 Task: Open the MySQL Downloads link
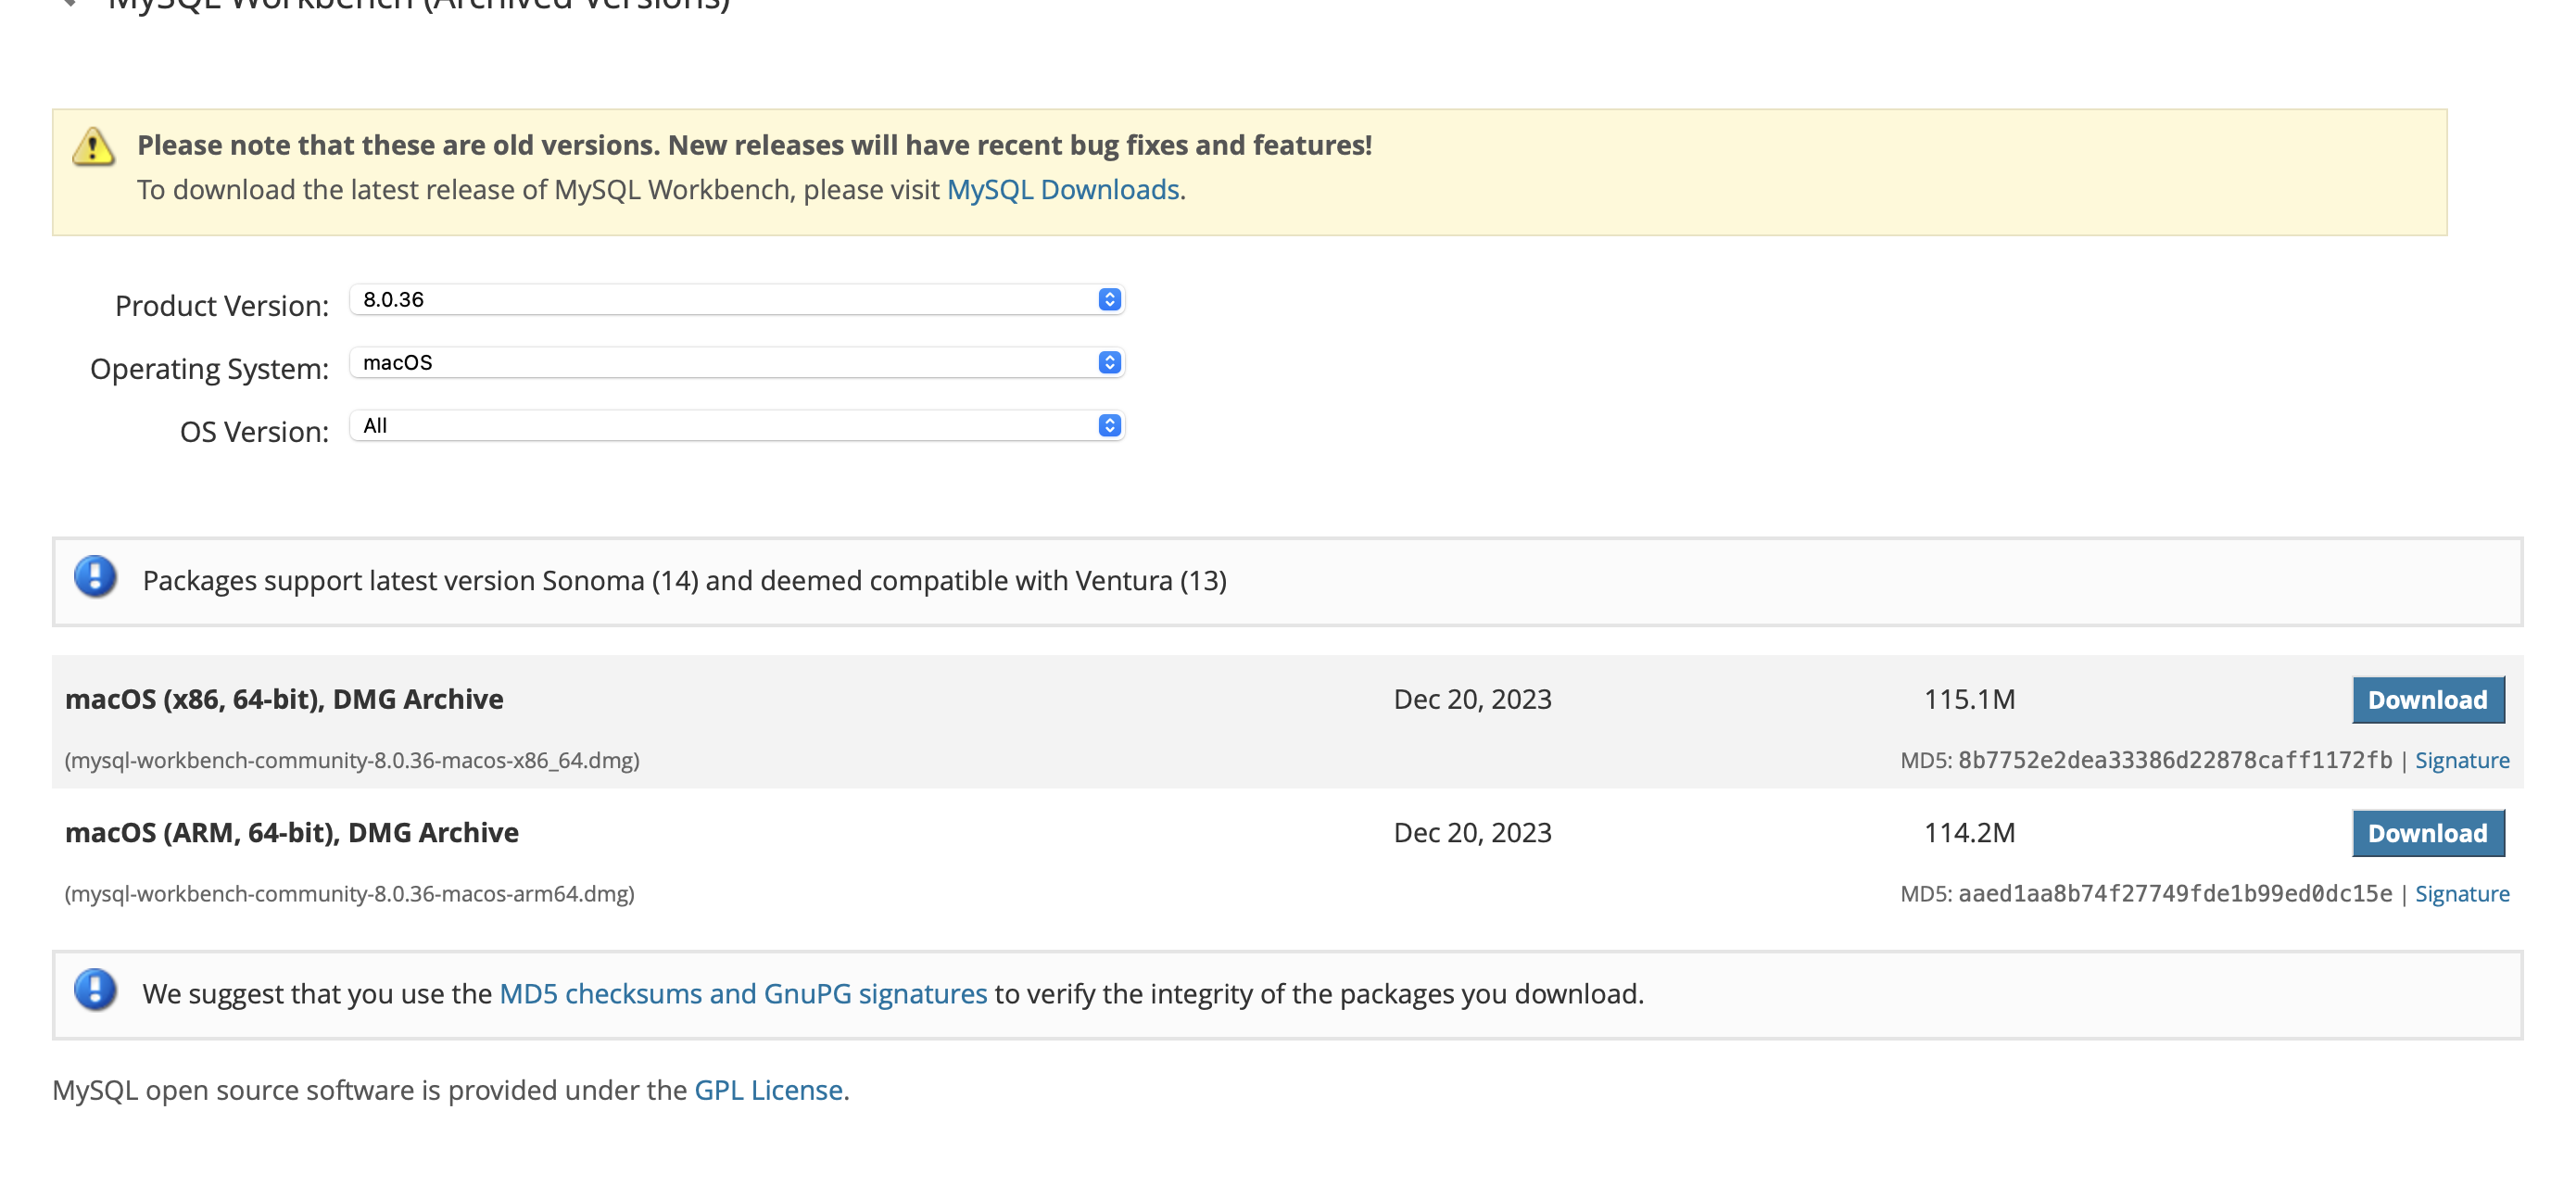coord(1062,189)
